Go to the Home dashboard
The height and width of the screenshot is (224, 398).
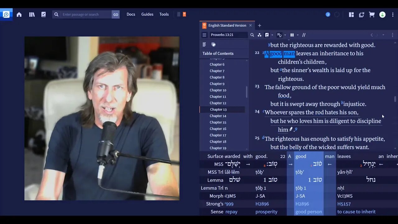click(19, 14)
